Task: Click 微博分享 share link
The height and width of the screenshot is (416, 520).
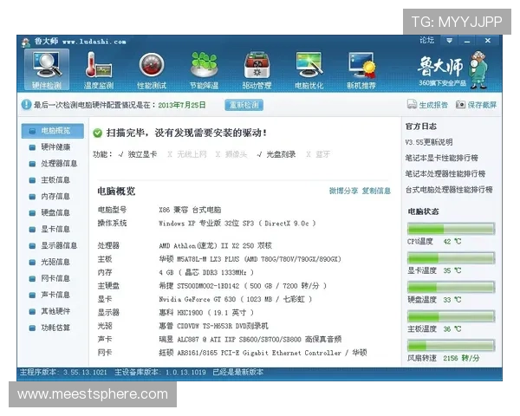Action: click(x=343, y=191)
